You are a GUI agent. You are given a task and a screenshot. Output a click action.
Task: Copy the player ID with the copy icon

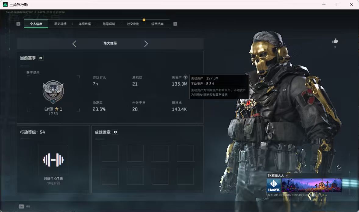coord(314,195)
